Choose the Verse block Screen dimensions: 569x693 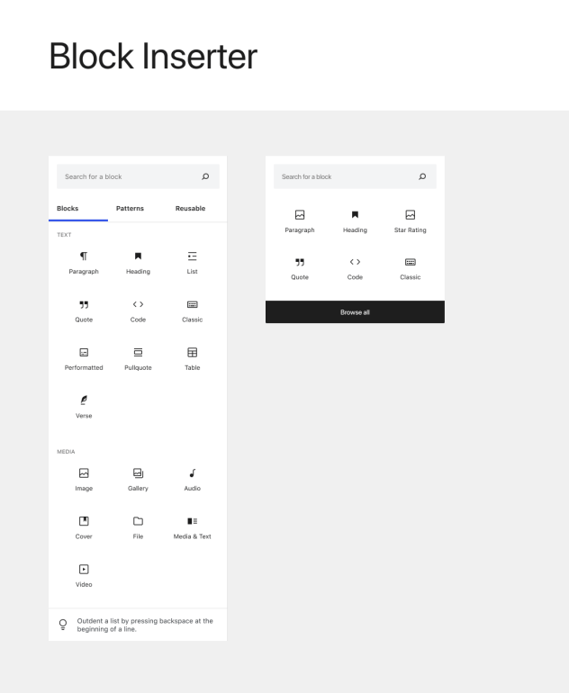84,407
